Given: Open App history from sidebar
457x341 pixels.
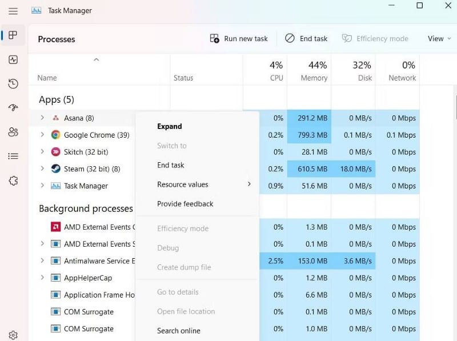Looking at the screenshot, I should coord(13,84).
